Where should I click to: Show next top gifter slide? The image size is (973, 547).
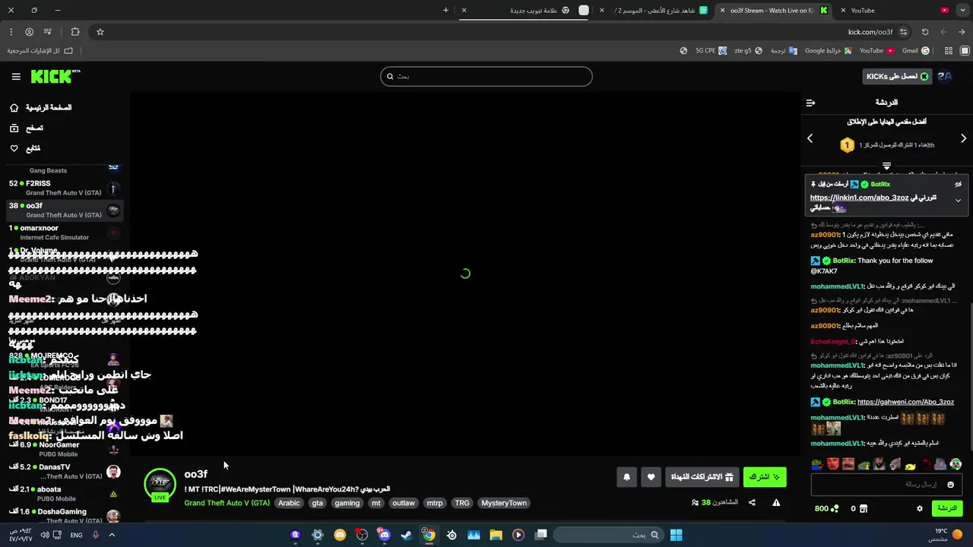(x=963, y=138)
